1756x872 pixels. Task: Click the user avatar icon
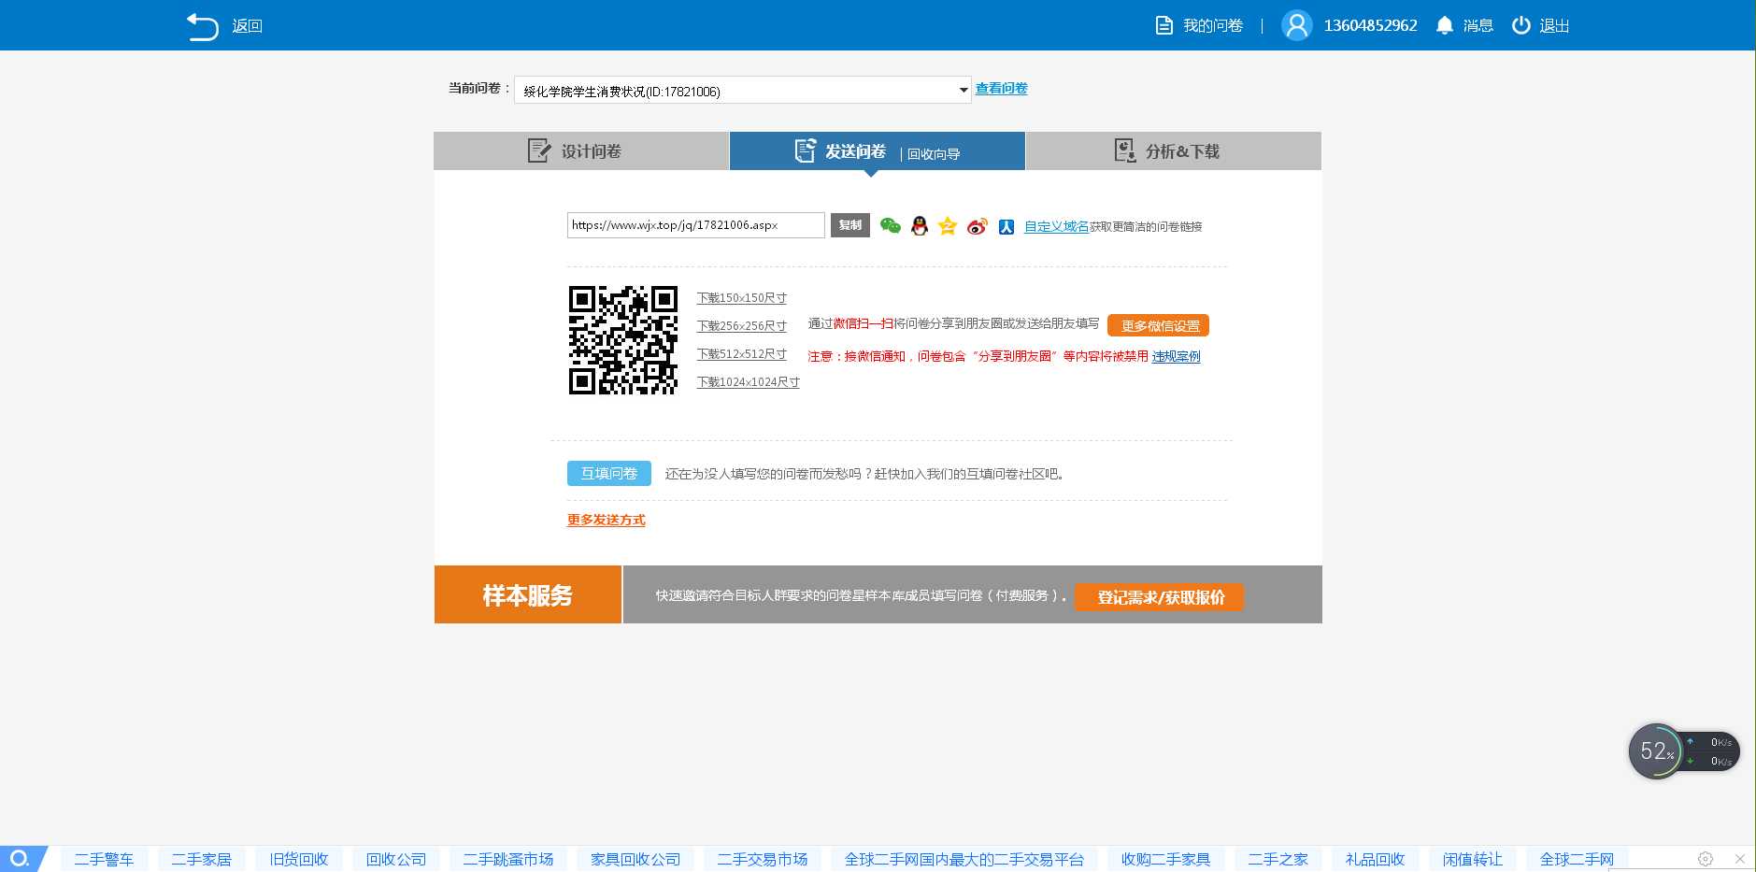click(x=1296, y=25)
